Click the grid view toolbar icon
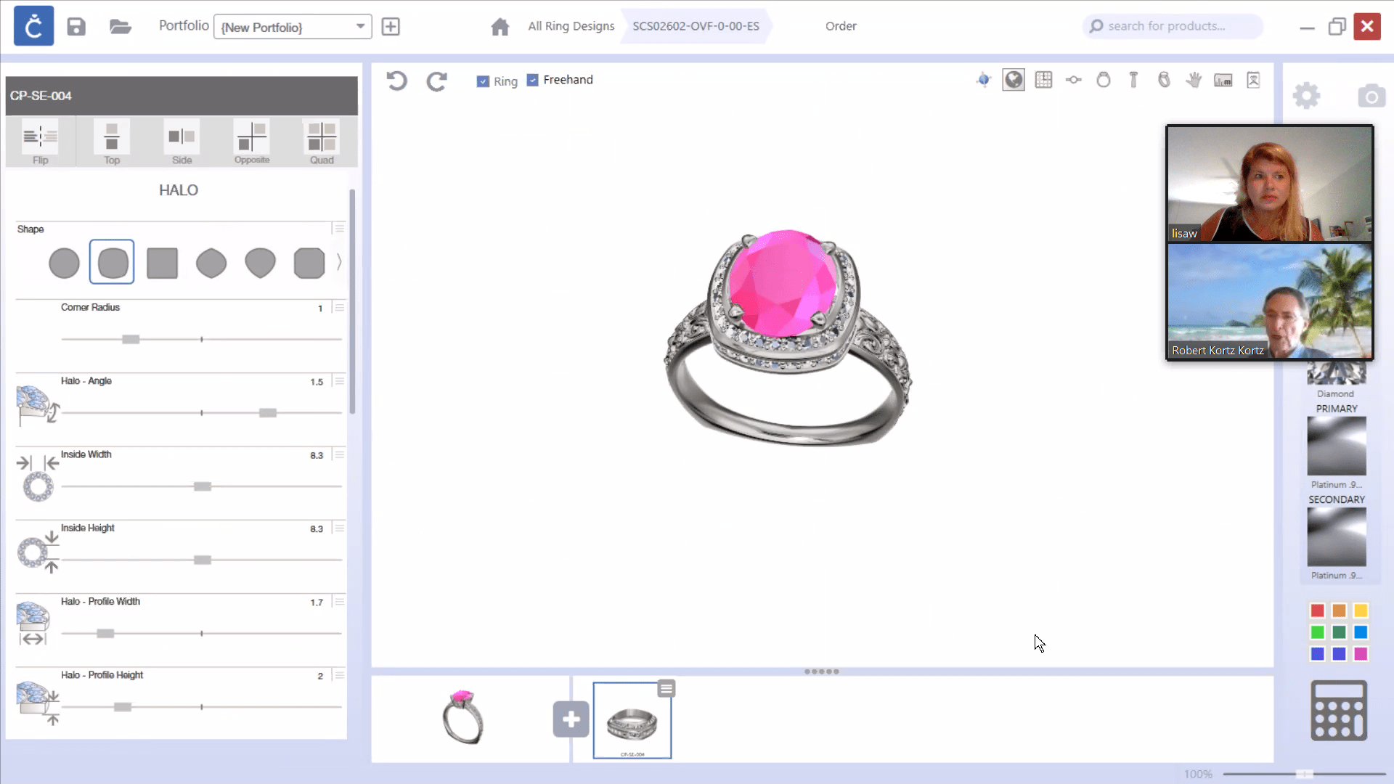This screenshot has width=1394, height=784. coord(1043,80)
